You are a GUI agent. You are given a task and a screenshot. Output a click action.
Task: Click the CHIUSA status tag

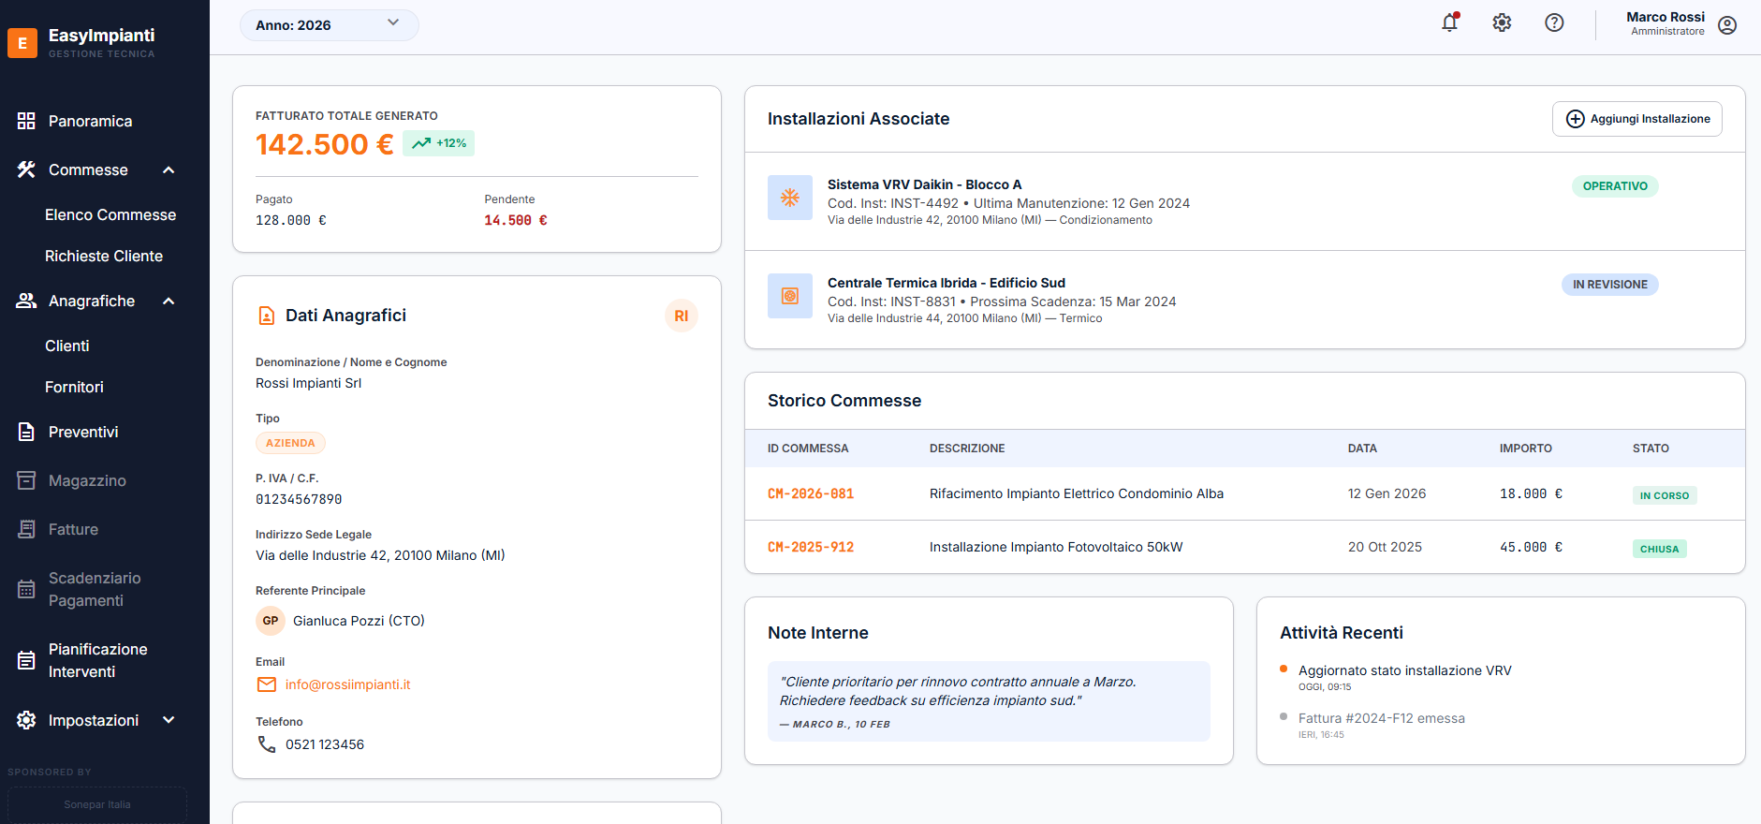pyautogui.click(x=1659, y=549)
